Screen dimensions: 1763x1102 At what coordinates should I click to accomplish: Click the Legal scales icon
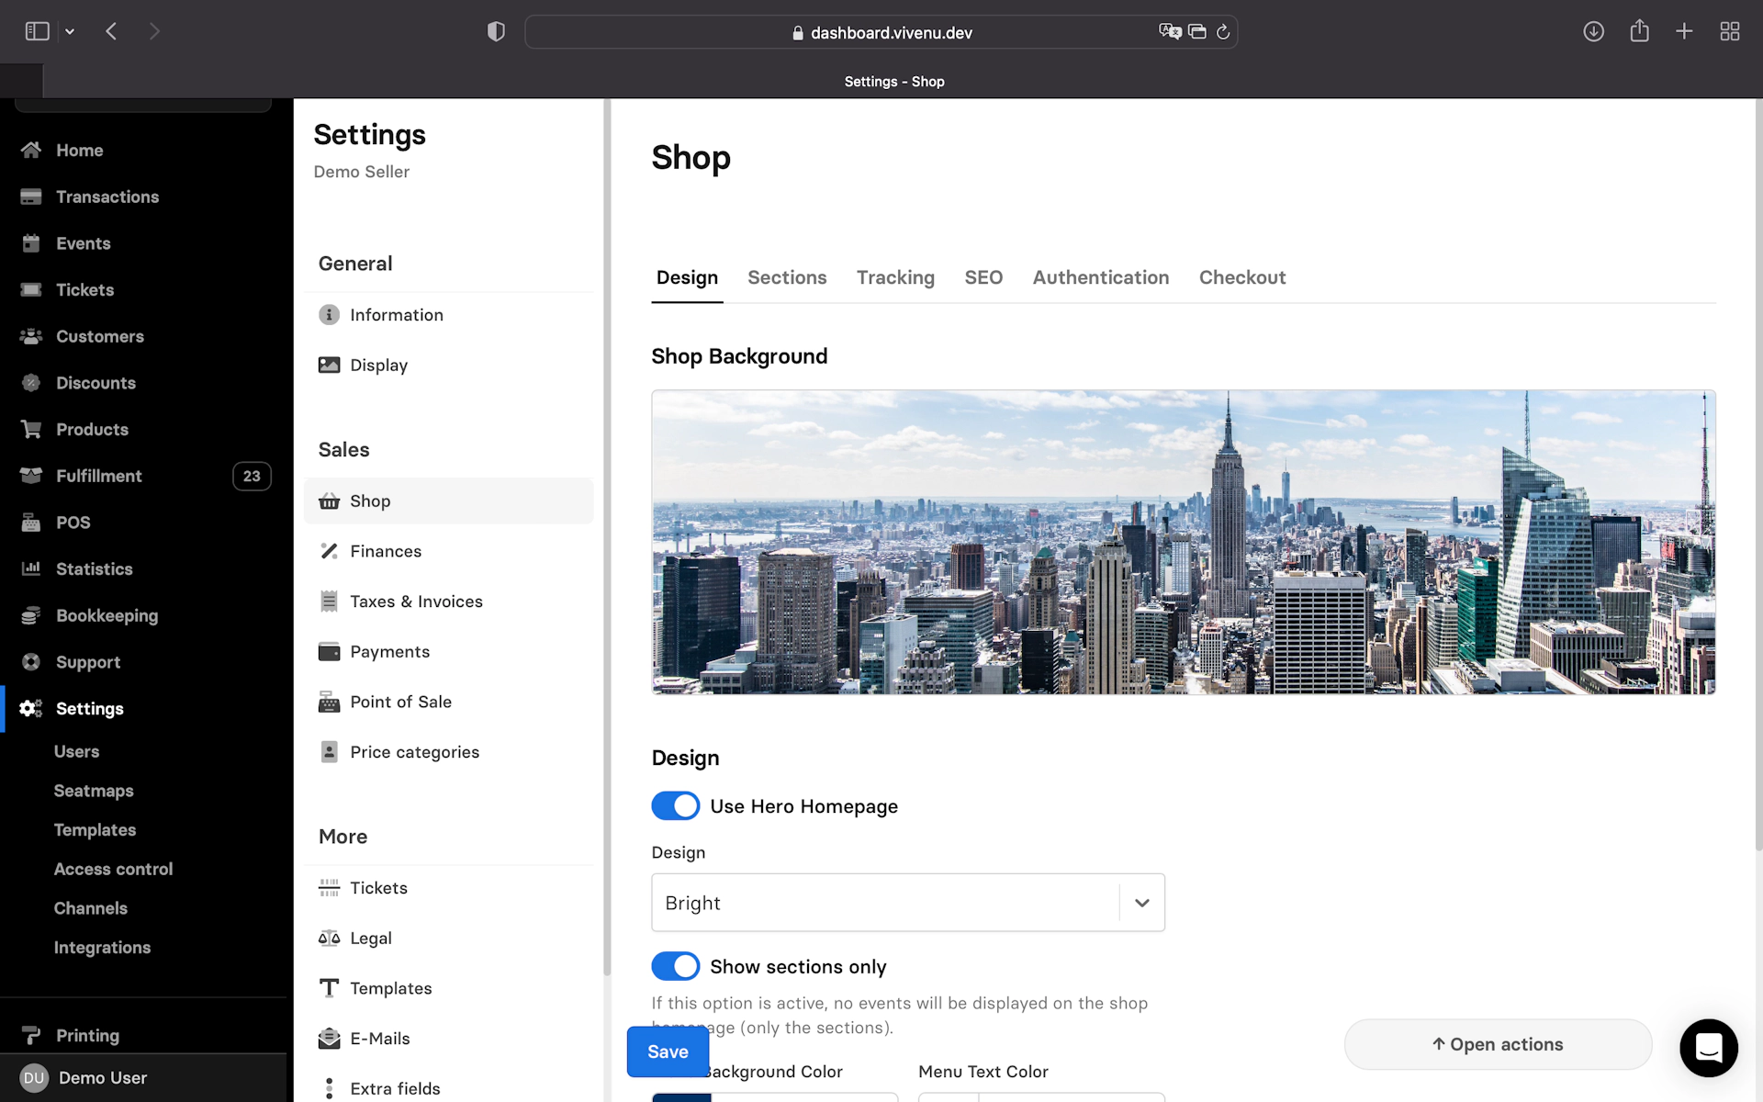[329, 939]
